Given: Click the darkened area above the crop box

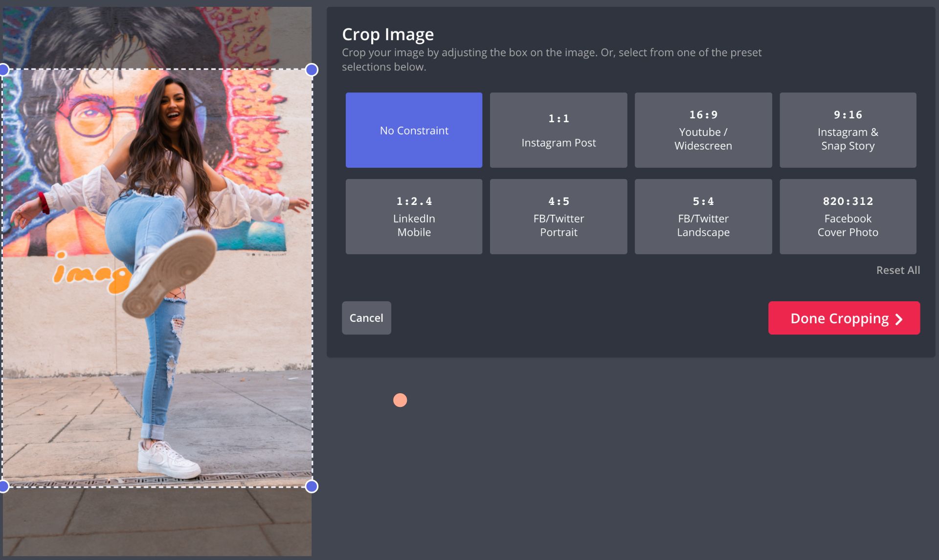Looking at the screenshot, I should 156,37.
